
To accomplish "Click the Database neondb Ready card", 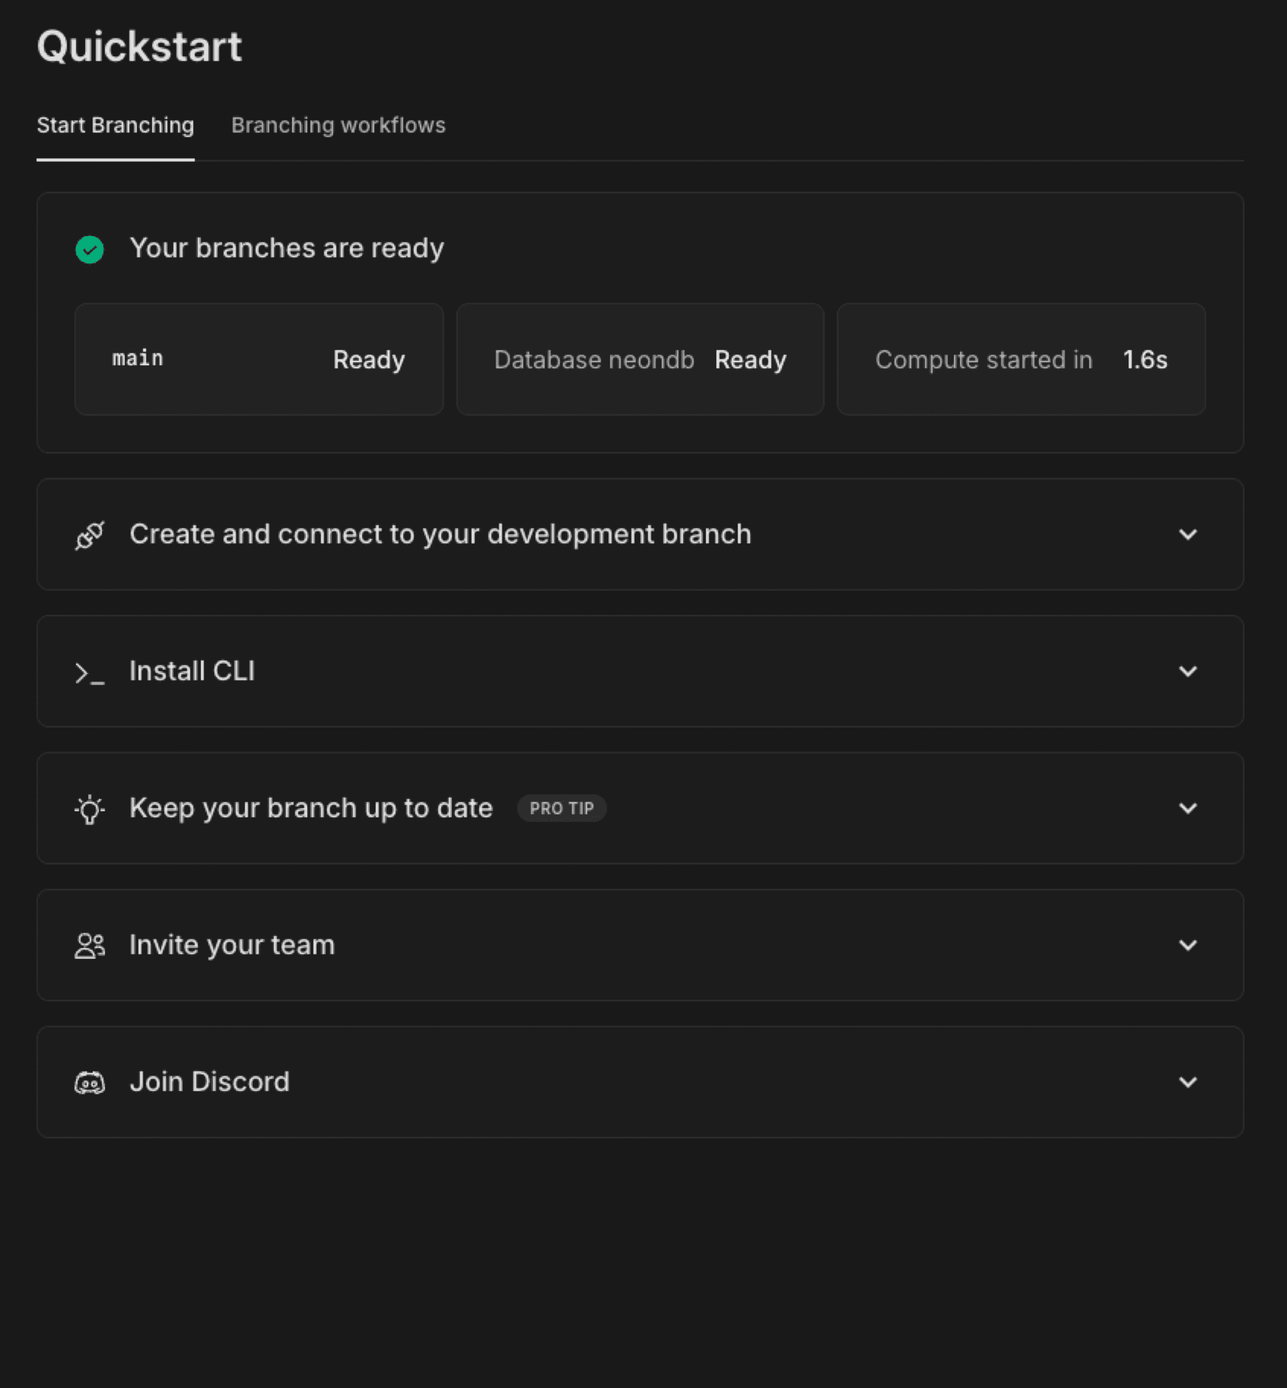I will 639,359.
